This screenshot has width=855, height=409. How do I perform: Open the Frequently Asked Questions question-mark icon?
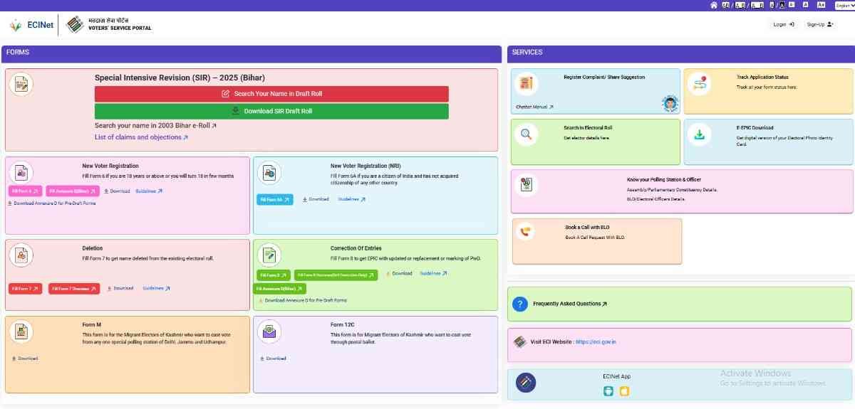click(519, 304)
